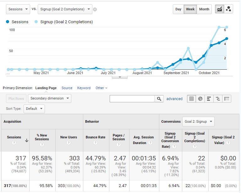Focus the table search input field

point(132,99)
